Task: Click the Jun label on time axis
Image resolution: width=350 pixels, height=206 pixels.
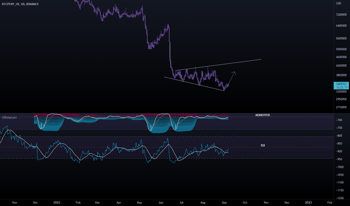Action: (161, 202)
